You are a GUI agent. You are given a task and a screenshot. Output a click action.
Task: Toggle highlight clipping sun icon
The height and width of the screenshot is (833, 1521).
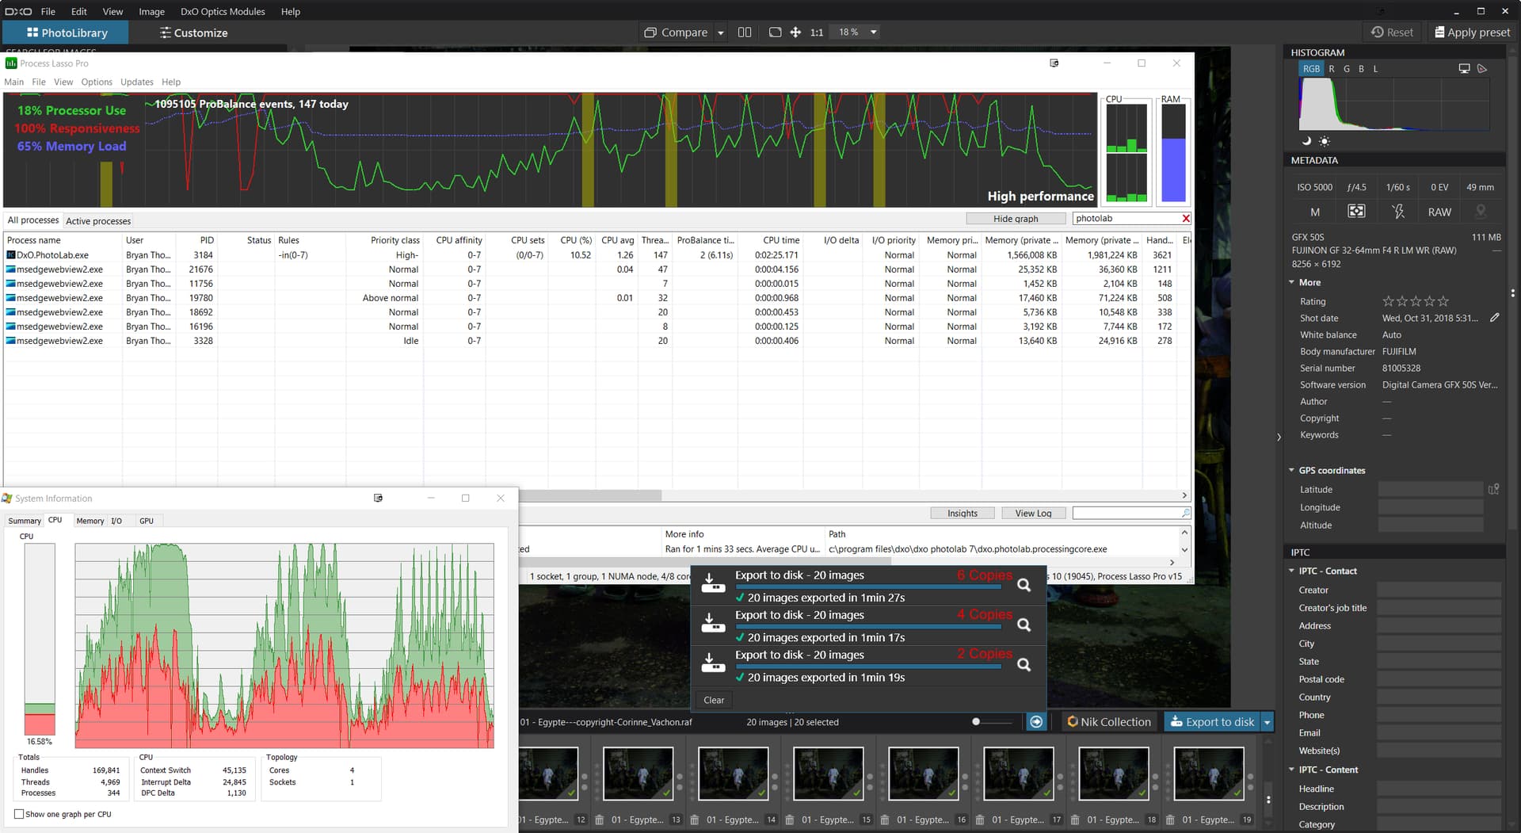point(1325,141)
